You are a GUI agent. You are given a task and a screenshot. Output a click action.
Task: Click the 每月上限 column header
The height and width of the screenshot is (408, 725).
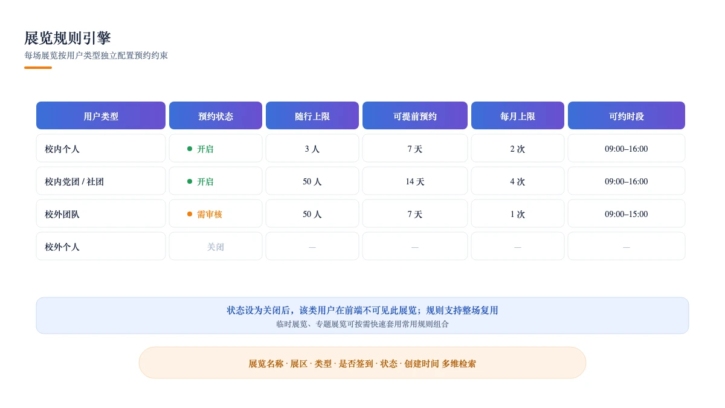coord(518,115)
